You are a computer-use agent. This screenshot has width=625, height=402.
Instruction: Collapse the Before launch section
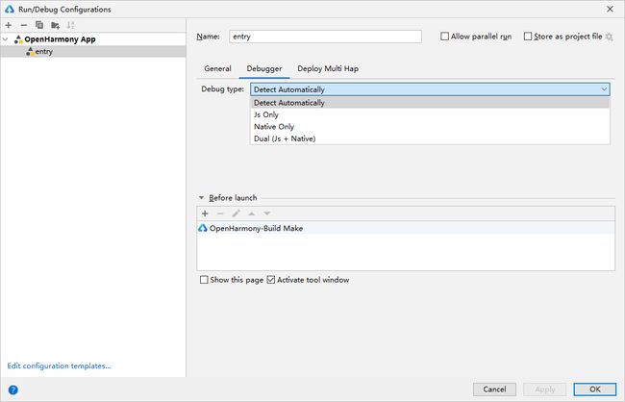click(x=201, y=198)
